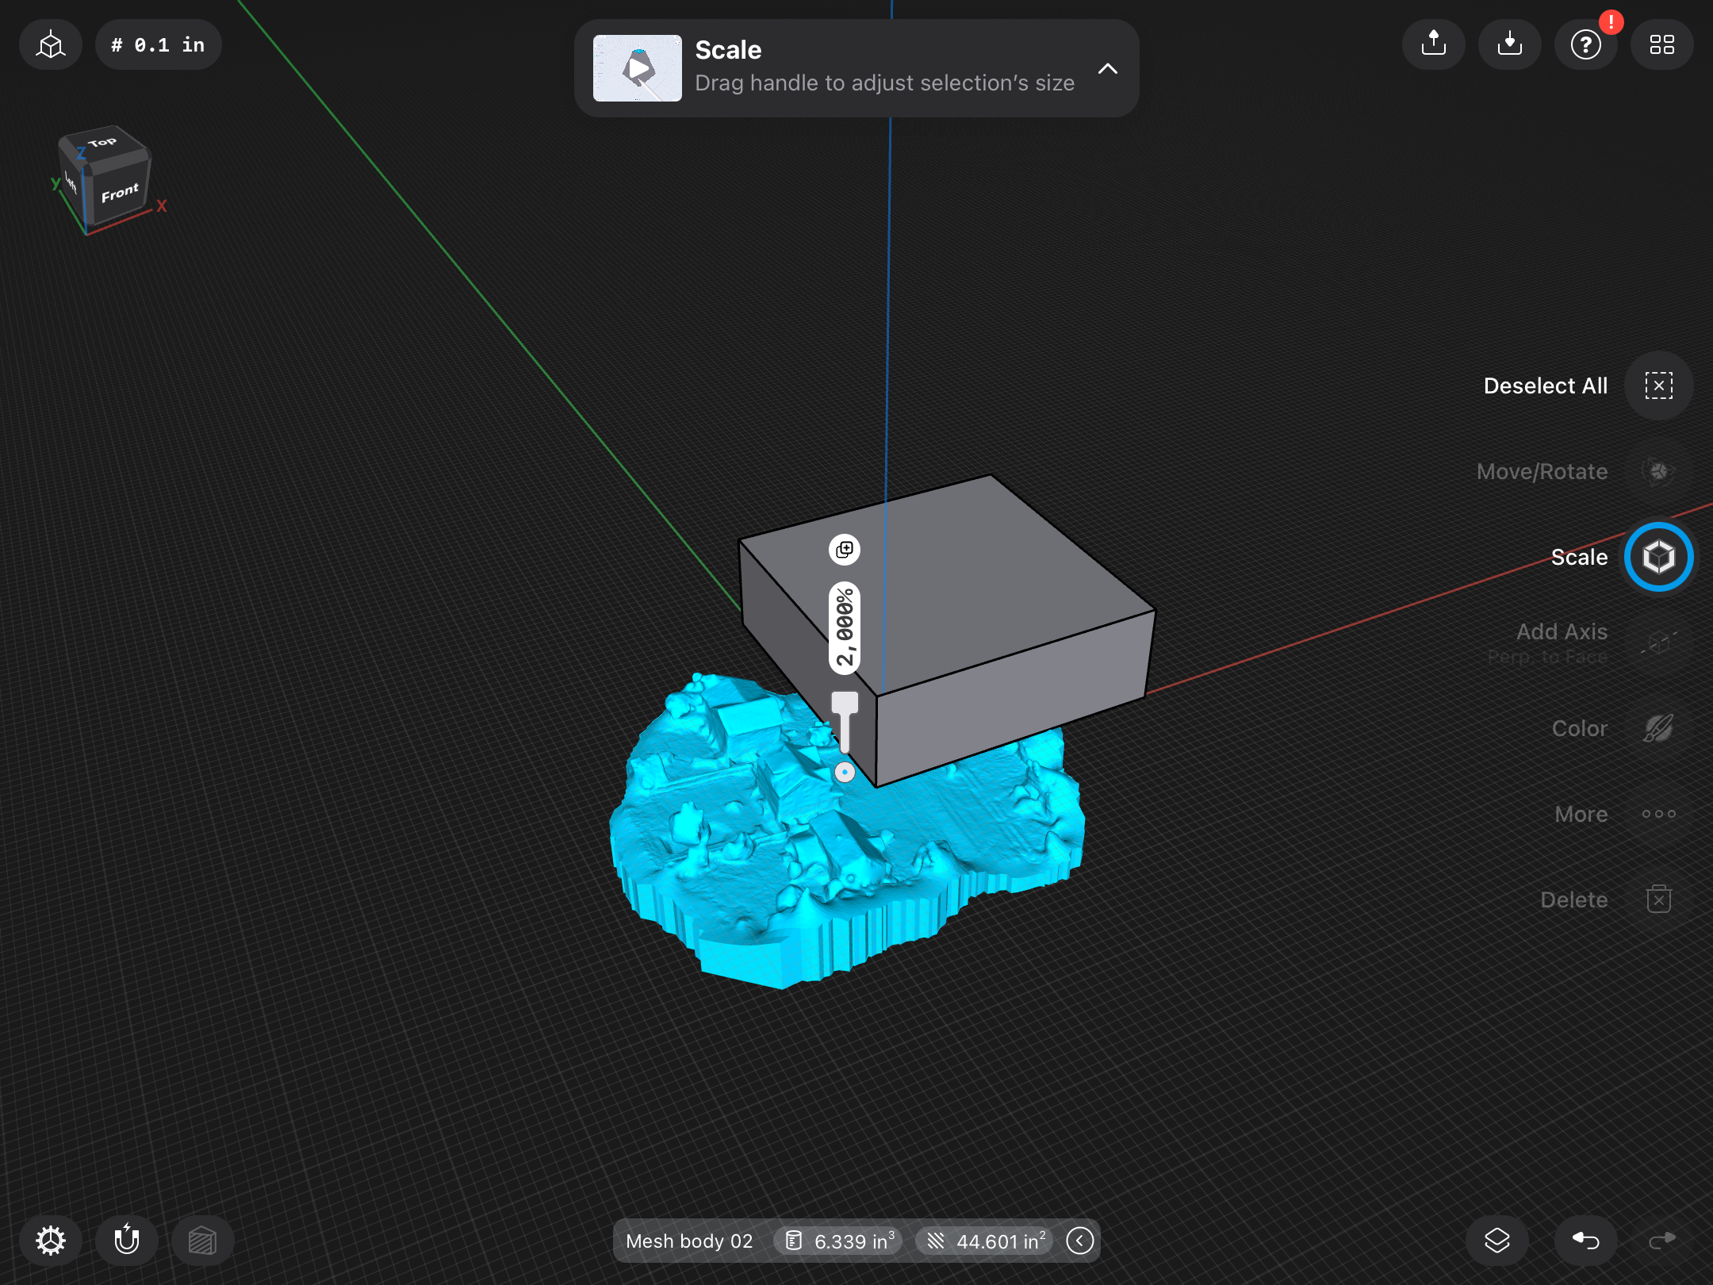
Task: Toggle the grid shading view icon
Action: tap(203, 1241)
